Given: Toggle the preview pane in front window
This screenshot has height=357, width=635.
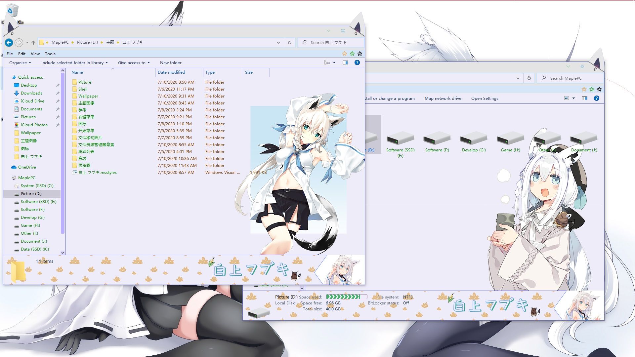Looking at the screenshot, I should click(x=345, y=62).
